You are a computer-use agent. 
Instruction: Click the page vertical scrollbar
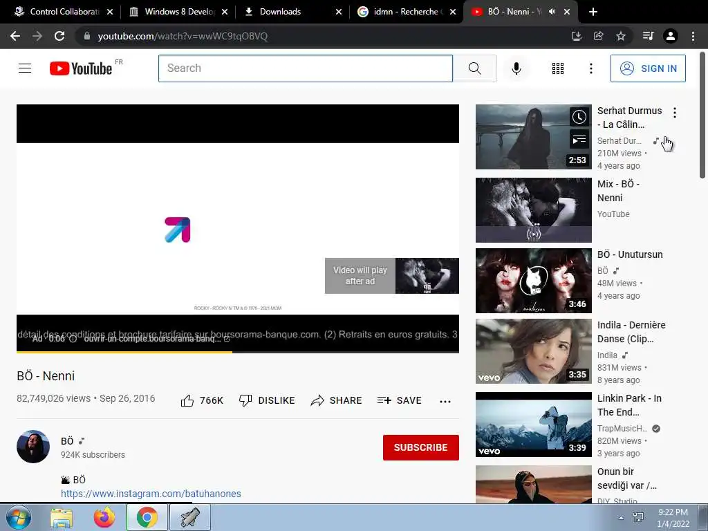coord(702,115)
